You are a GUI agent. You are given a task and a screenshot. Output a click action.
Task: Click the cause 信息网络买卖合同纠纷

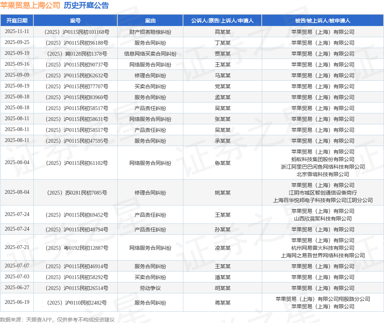click(150, 54)
